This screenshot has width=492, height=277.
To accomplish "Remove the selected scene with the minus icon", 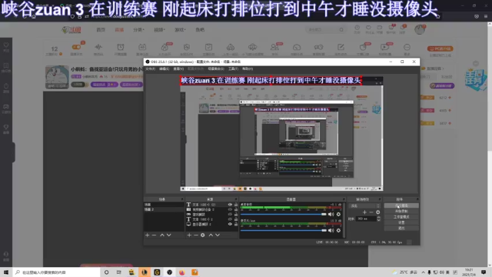I will click(154, 235).
